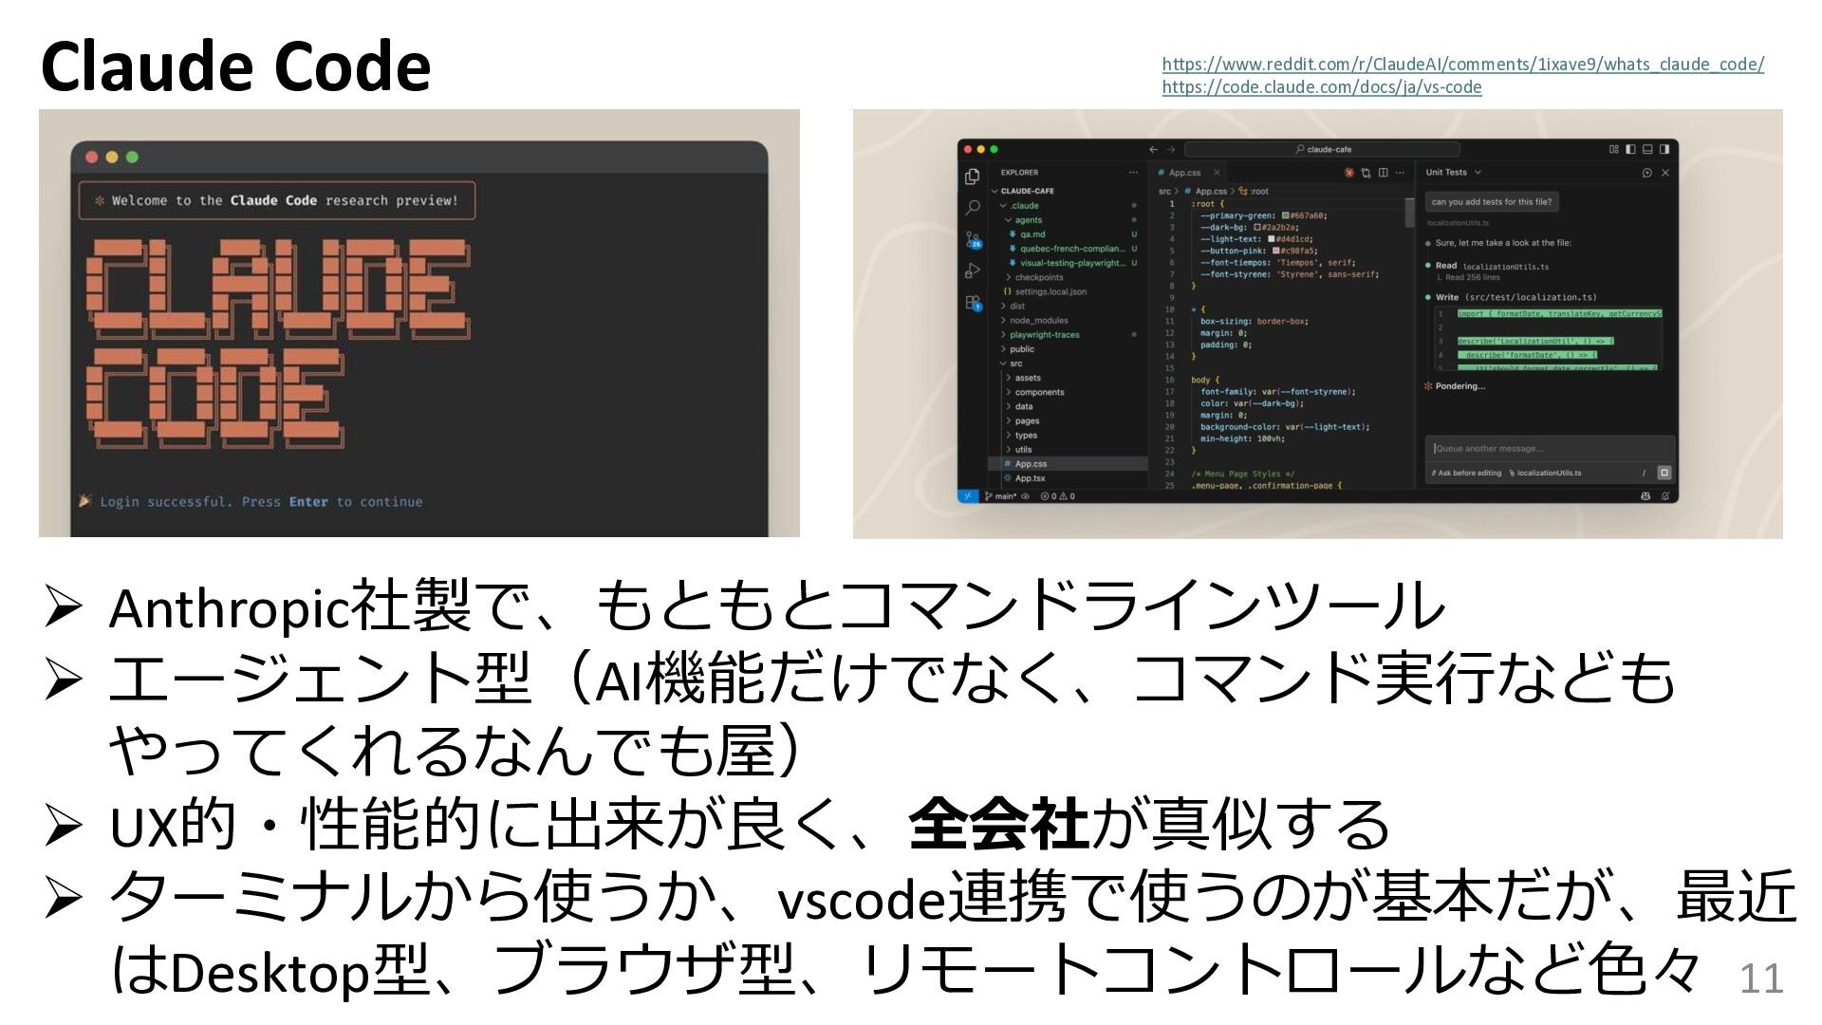Open the Extensions view icon

pyautogui.click(x=972, y=303)
